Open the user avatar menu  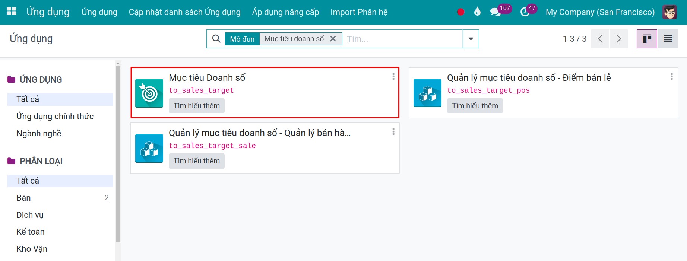(670, 12)
